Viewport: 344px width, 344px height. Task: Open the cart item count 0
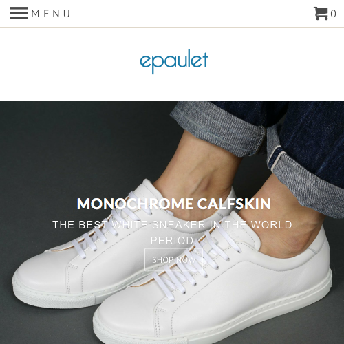[x=334, y=14]
